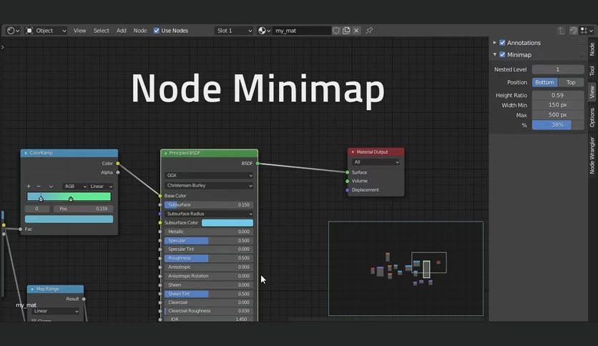This screenshot has width=598, height=346.
Task: Switch to the Tool sidebar tab
Action: click(x=592, y=71)
